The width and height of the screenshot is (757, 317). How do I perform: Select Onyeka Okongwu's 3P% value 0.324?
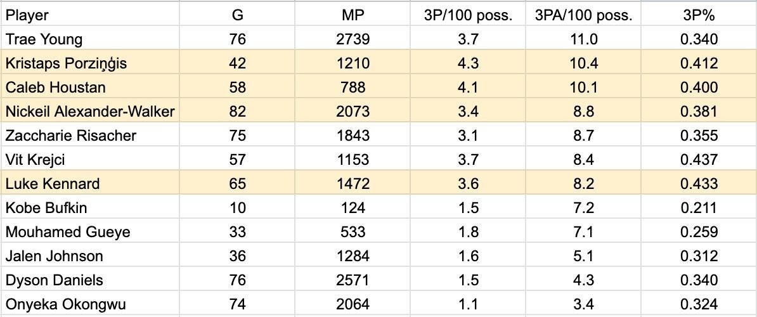coord(699,304)
